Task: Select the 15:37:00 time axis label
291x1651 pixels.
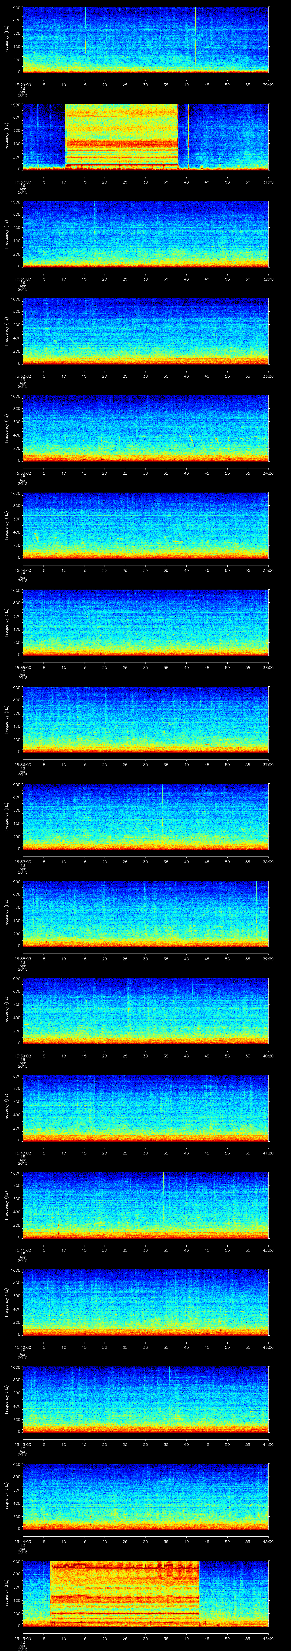Action: click(22, 861)
